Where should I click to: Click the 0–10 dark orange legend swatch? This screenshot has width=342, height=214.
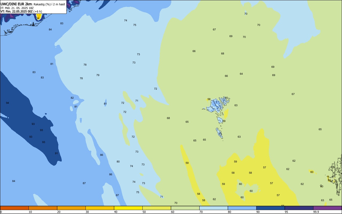[x=14, y=208]
